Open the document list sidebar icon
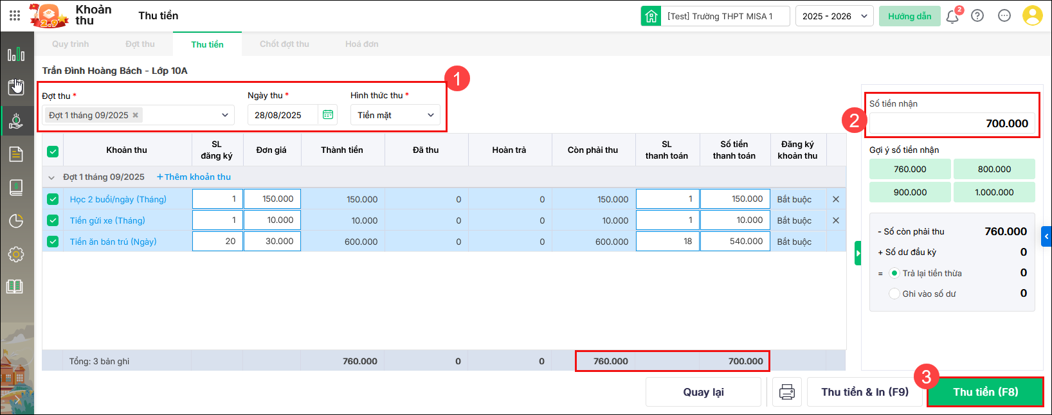1052x415 pixels. pos(16,154)
